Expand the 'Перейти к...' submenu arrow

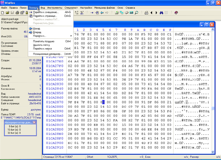tap(71, 36)
